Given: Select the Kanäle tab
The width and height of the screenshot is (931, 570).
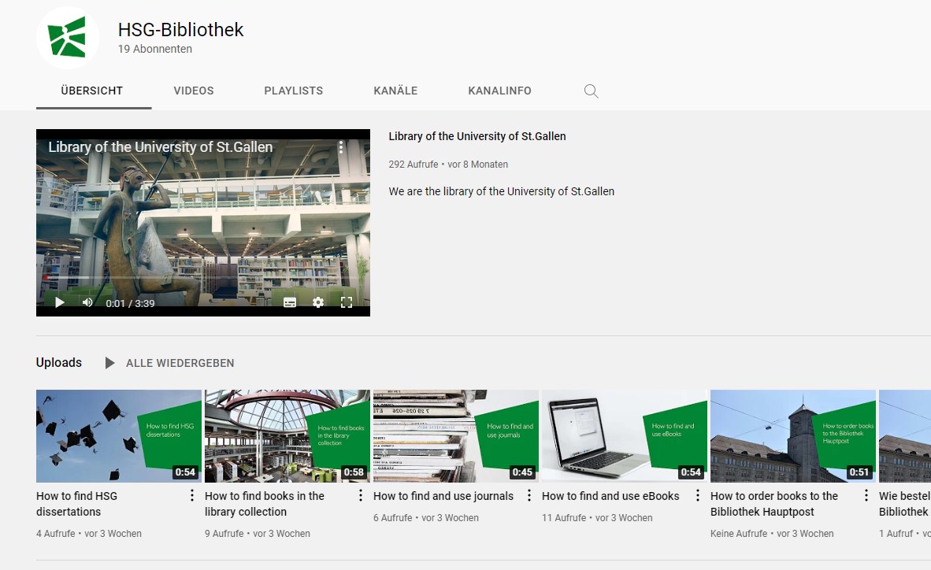Looking at the screenshot, I should tap(395, 91).
